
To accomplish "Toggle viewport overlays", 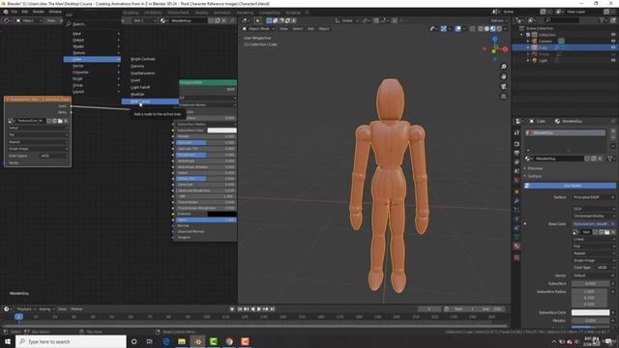I will (x=458, y=28).
